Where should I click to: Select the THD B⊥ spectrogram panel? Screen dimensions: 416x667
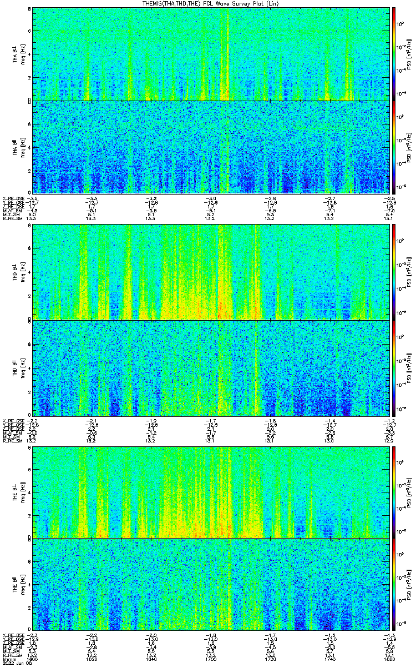(x=211, y=272)
